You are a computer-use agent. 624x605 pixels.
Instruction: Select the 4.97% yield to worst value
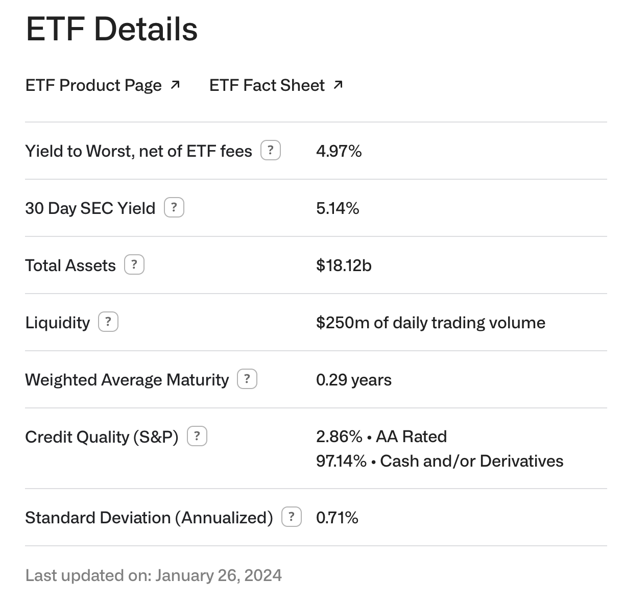click(339, 151)
